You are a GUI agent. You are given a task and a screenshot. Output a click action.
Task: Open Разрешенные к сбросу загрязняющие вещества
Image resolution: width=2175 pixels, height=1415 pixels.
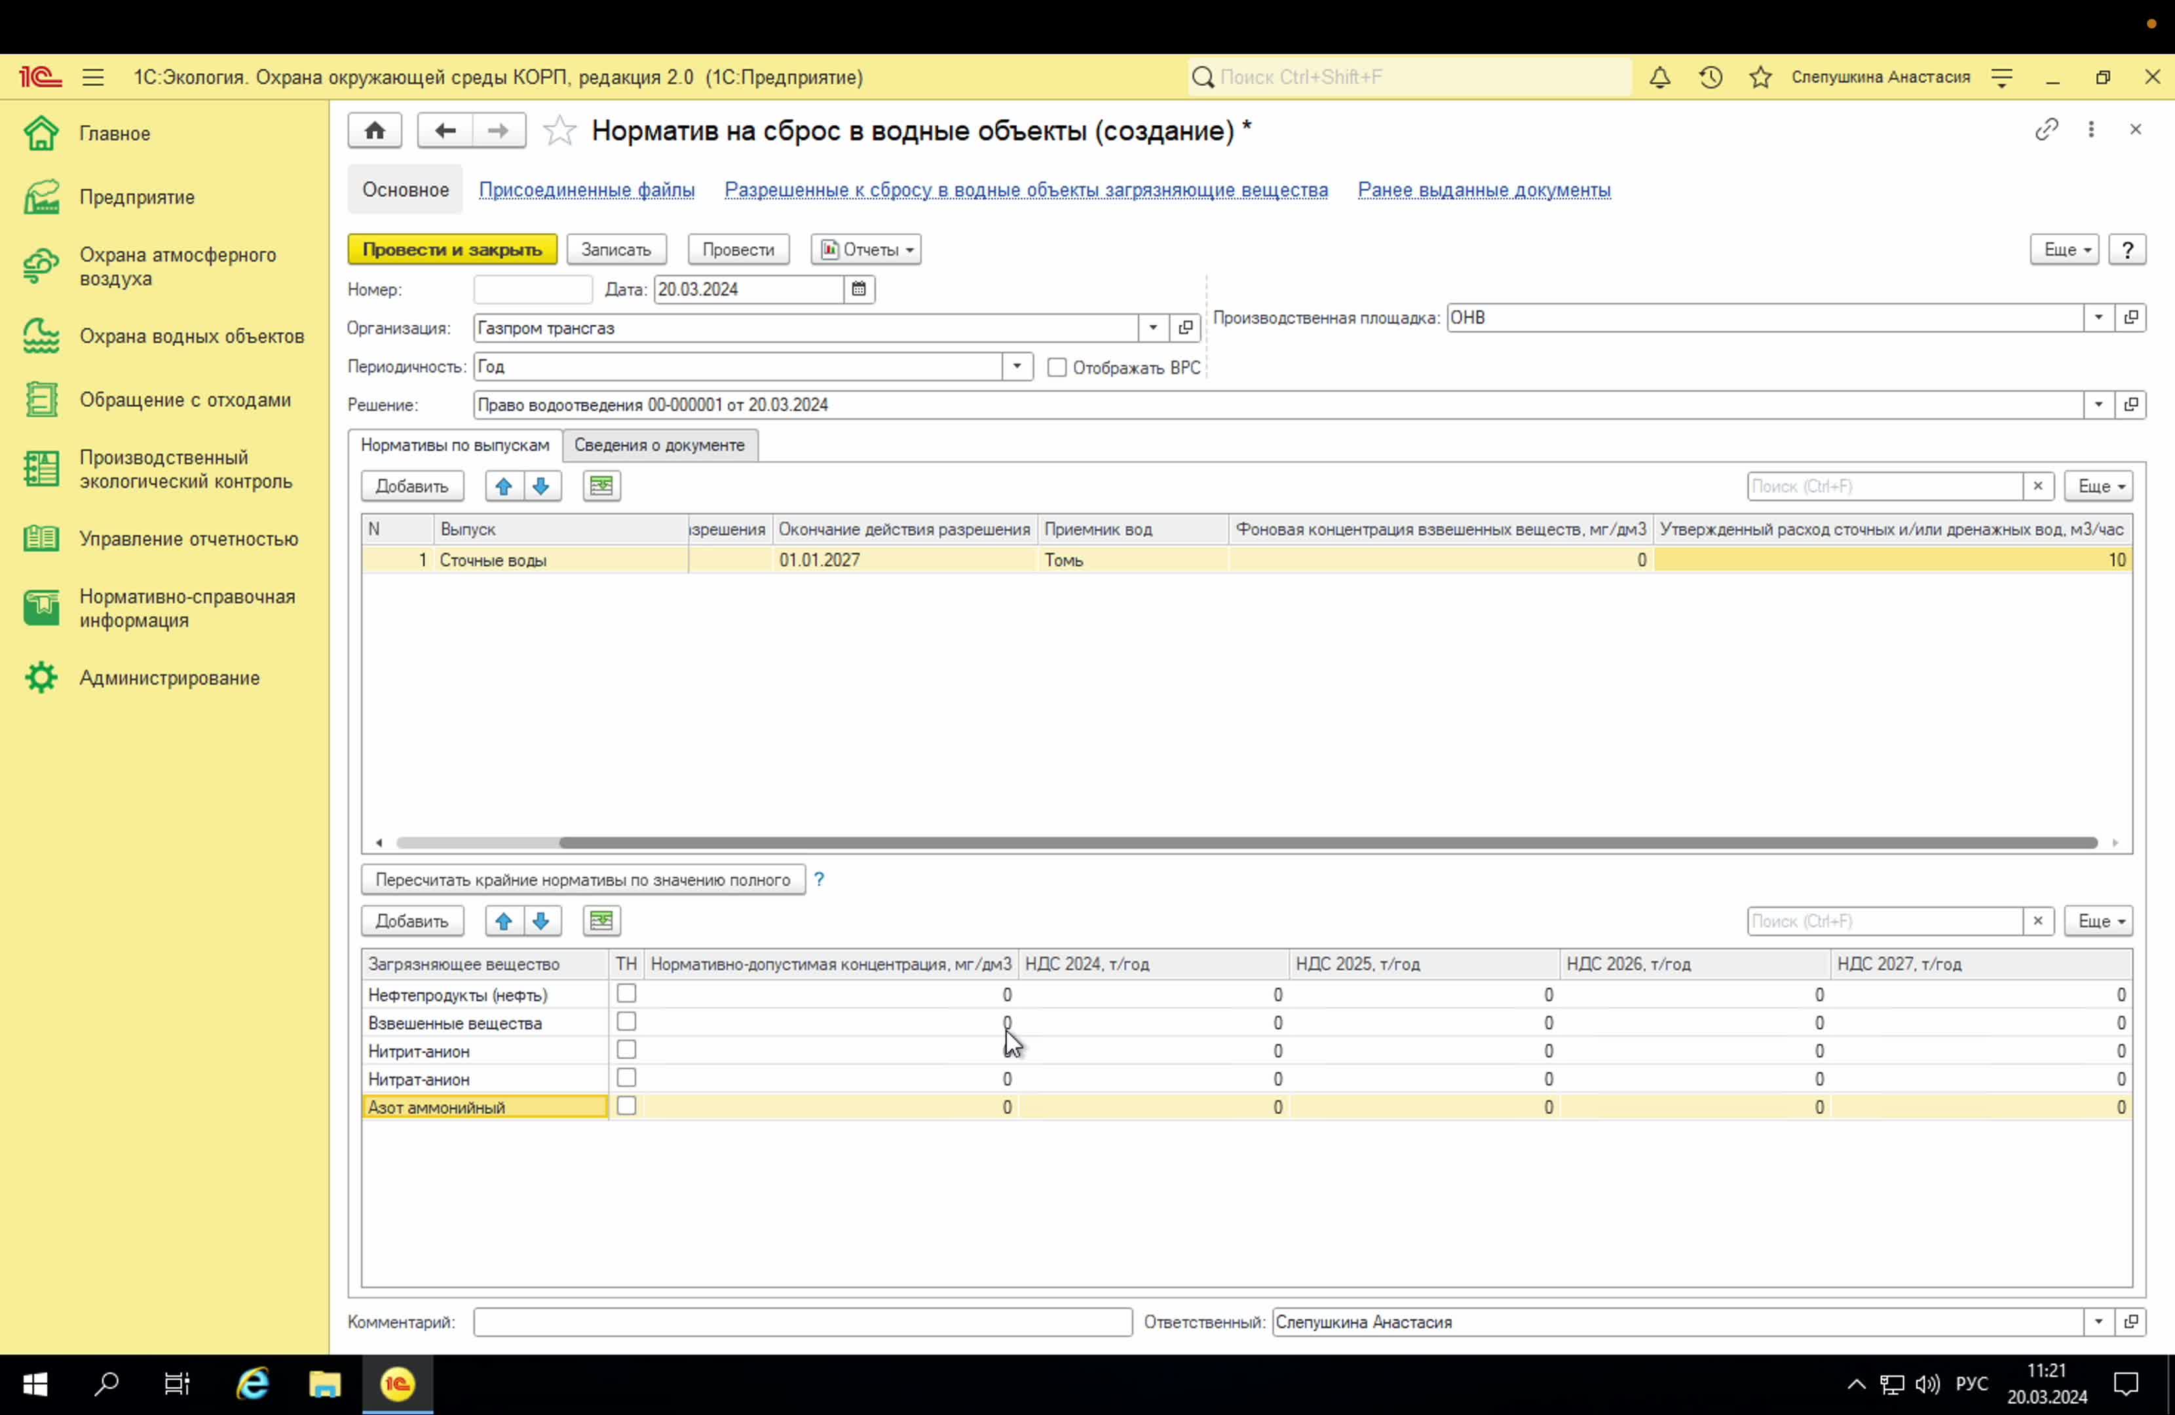point(1027,190)
